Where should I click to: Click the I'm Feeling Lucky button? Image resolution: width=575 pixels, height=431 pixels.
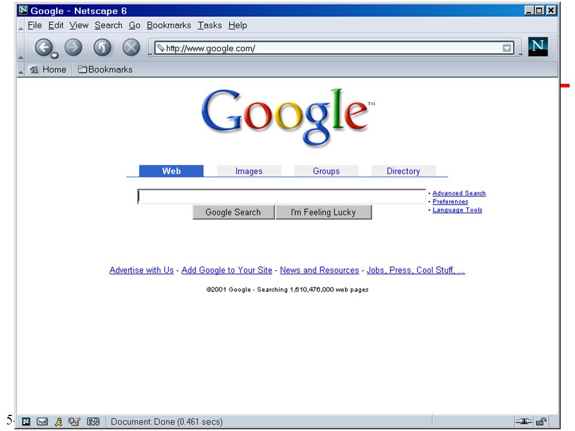(323, 212)
